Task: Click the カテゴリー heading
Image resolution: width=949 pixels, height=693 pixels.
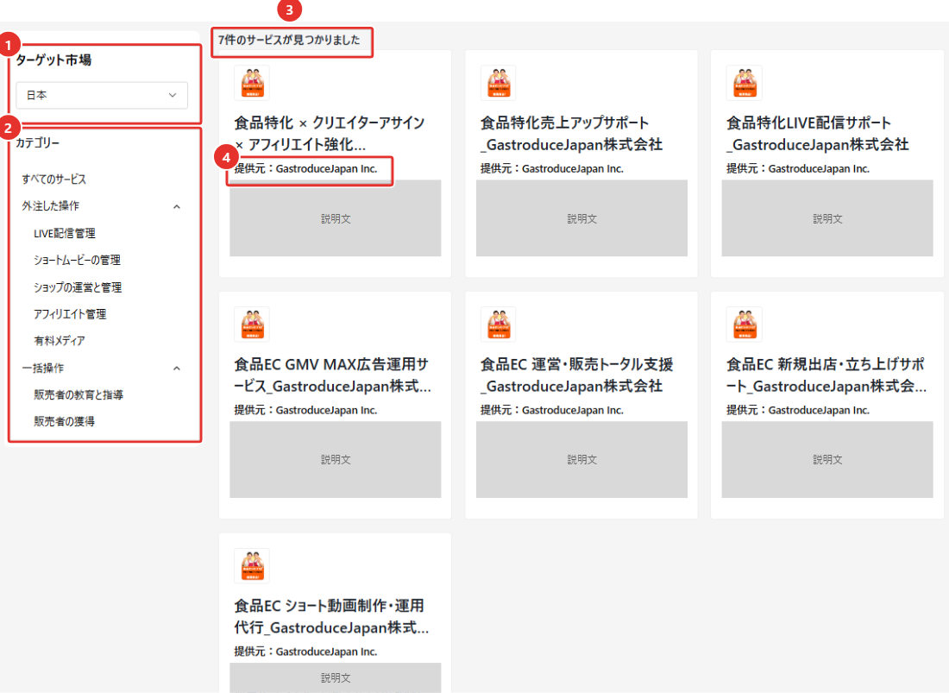Action: point(37,143)
